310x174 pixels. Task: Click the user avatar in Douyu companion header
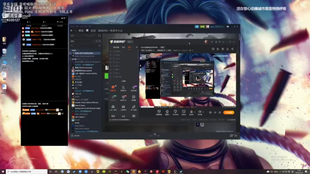(206, 42)
